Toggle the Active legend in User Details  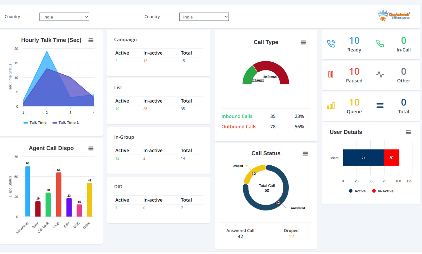357,191
